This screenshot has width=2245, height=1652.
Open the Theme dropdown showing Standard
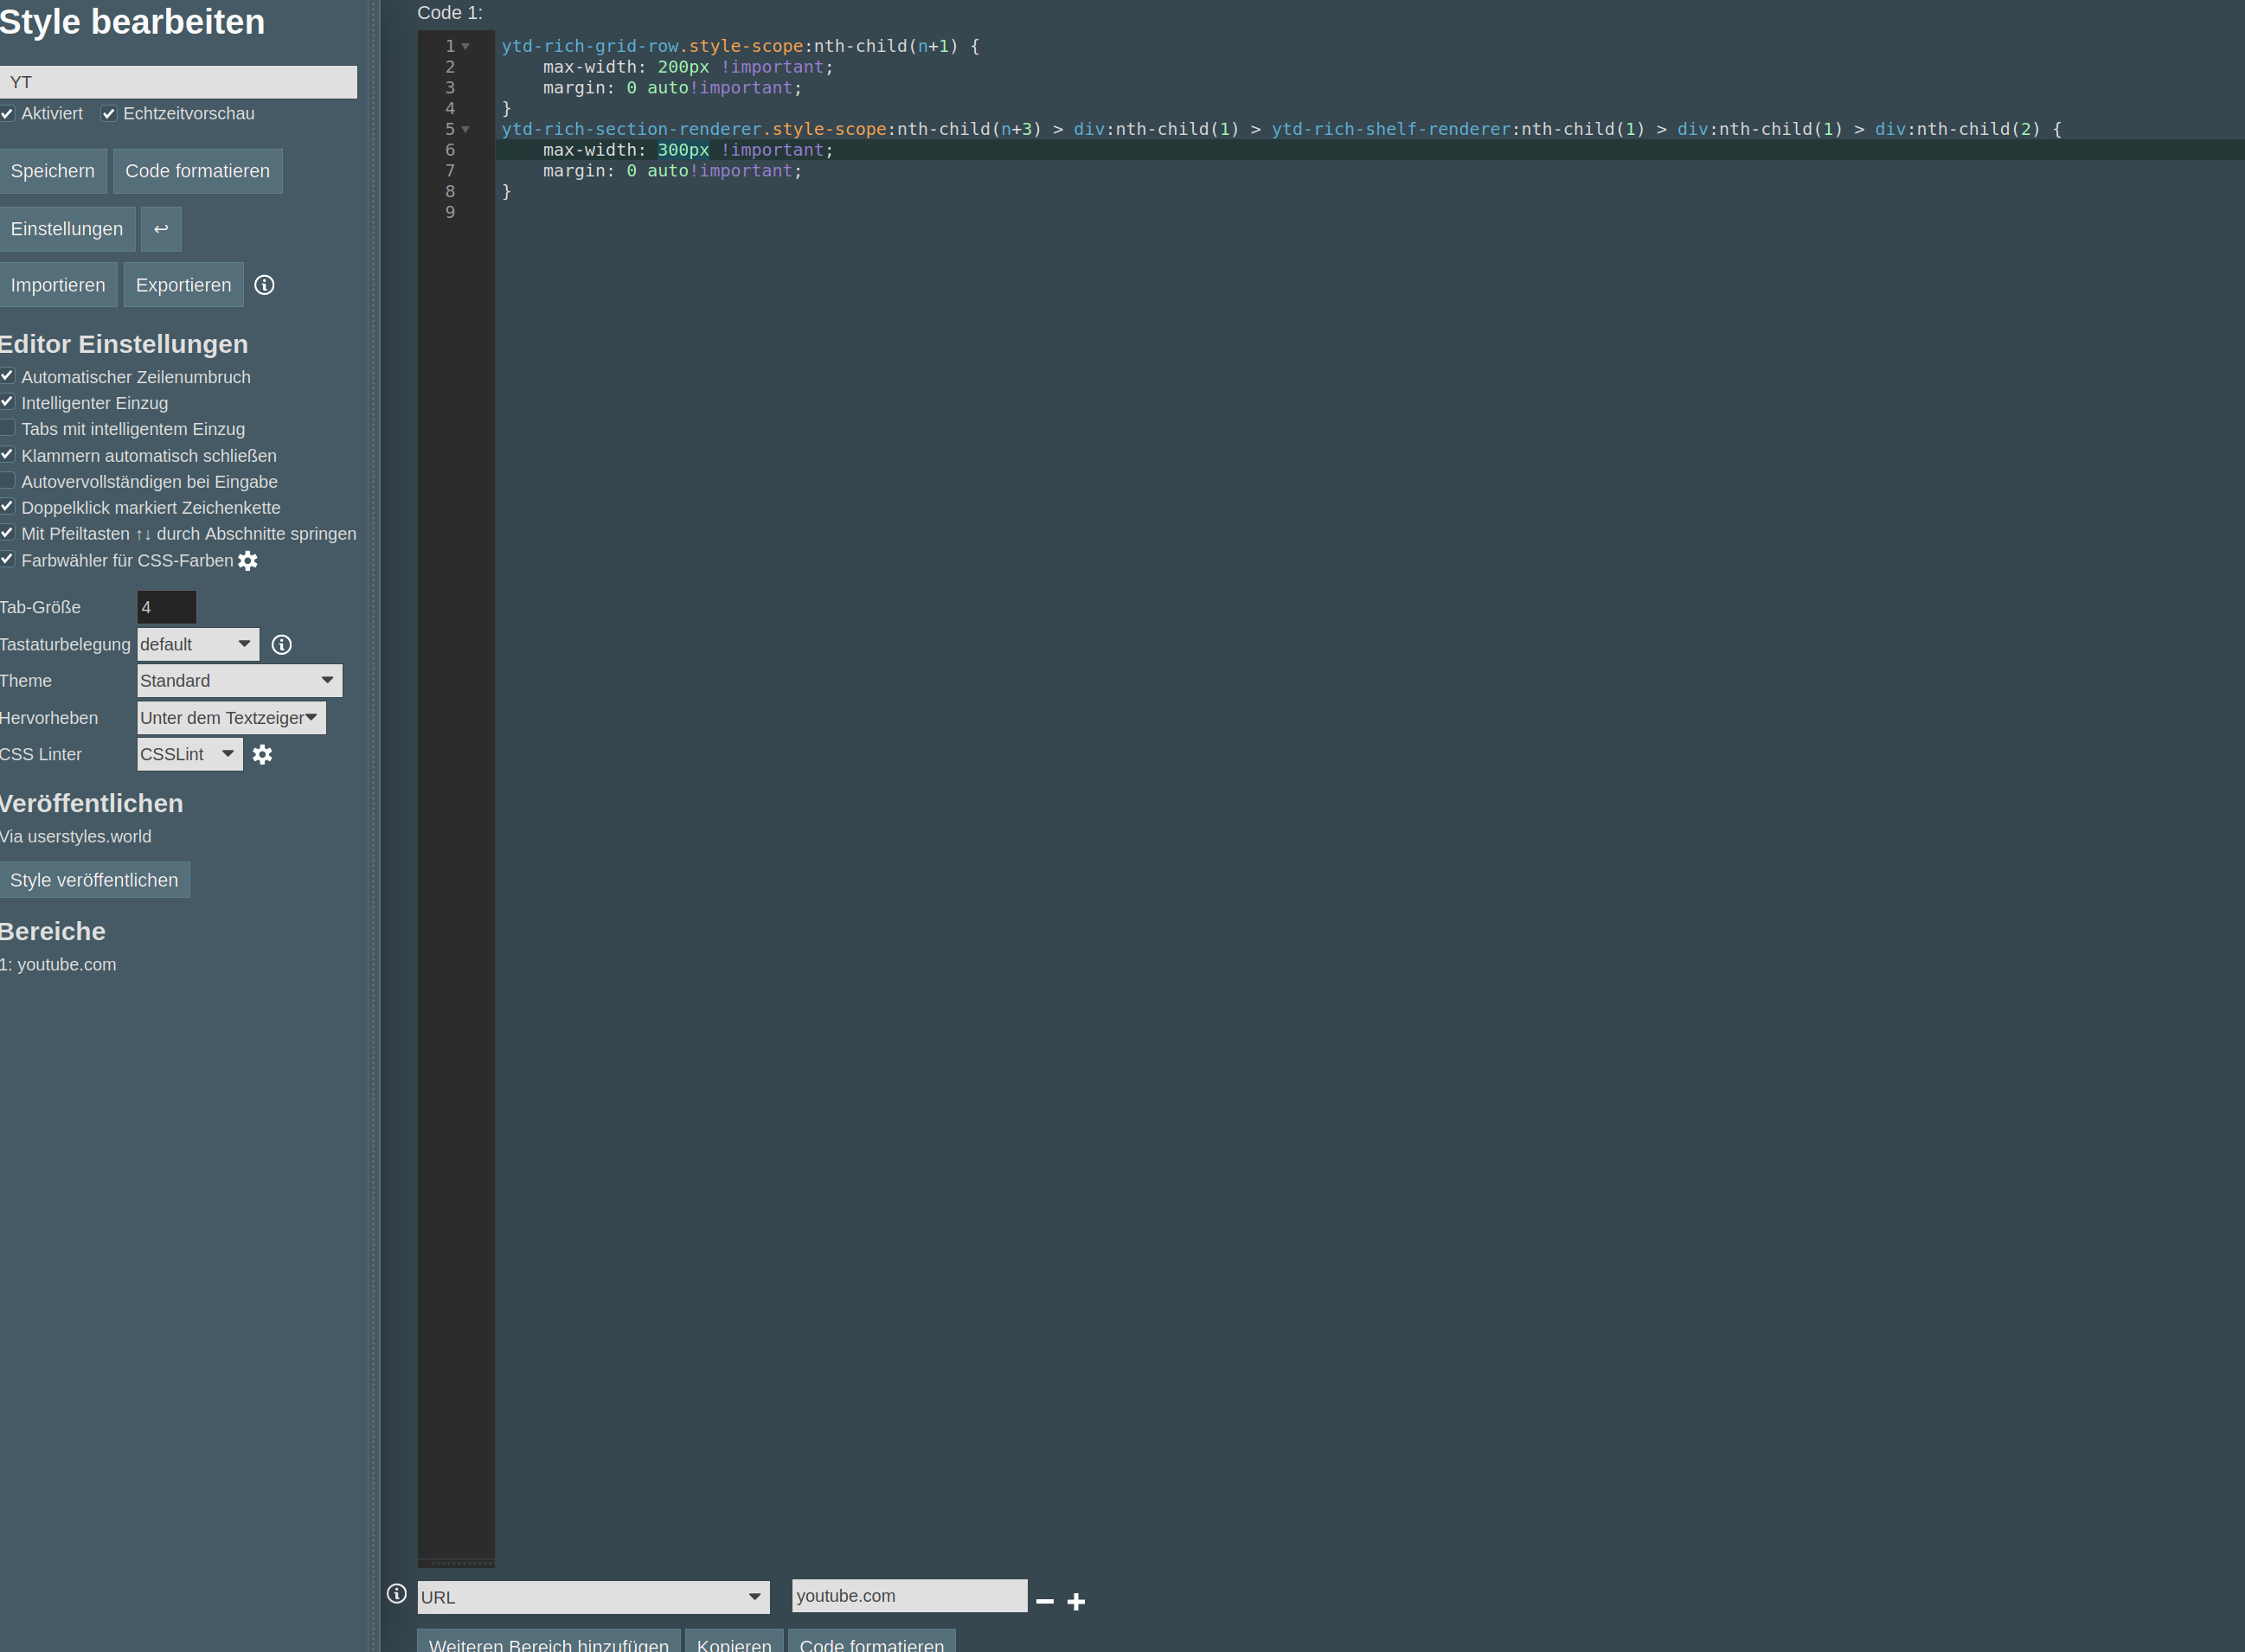[239, 681]
